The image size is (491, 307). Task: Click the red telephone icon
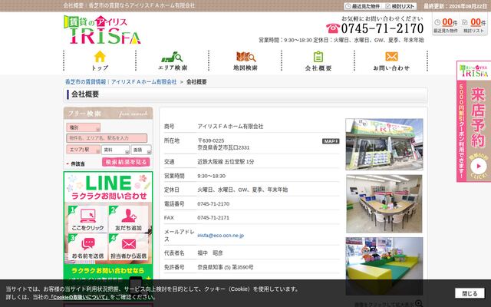coord(332,28)
